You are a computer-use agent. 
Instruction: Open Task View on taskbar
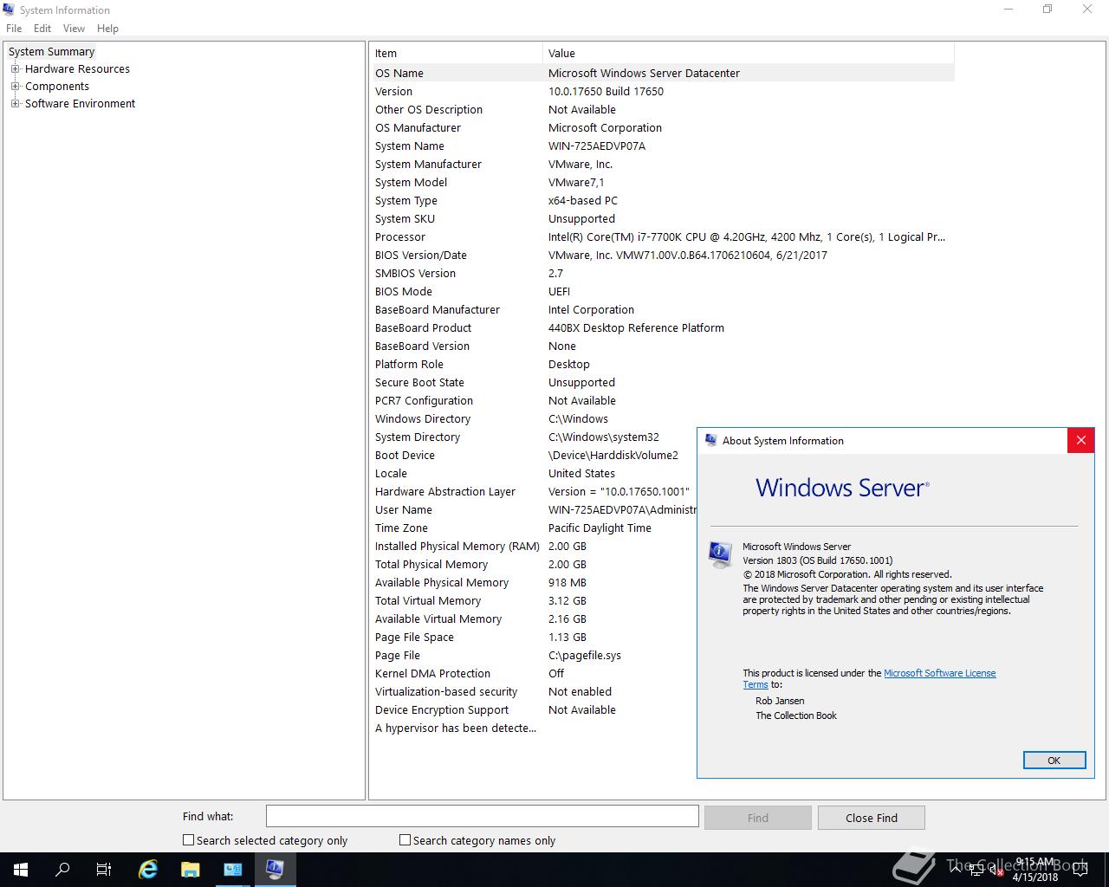[104, 870]
